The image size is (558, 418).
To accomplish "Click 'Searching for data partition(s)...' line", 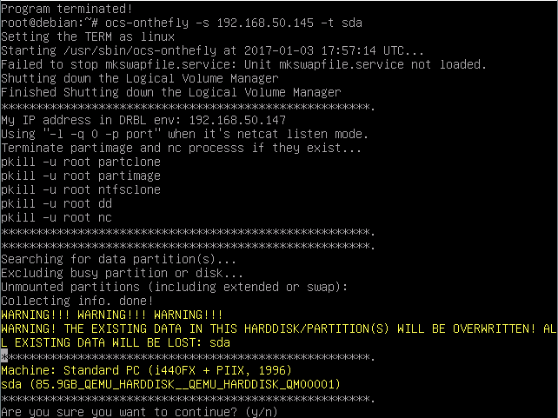I will 118,259.
